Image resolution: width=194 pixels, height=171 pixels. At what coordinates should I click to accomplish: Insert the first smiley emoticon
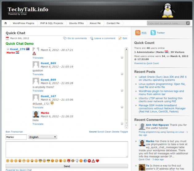pyautogui.click(x=8, y=161)
